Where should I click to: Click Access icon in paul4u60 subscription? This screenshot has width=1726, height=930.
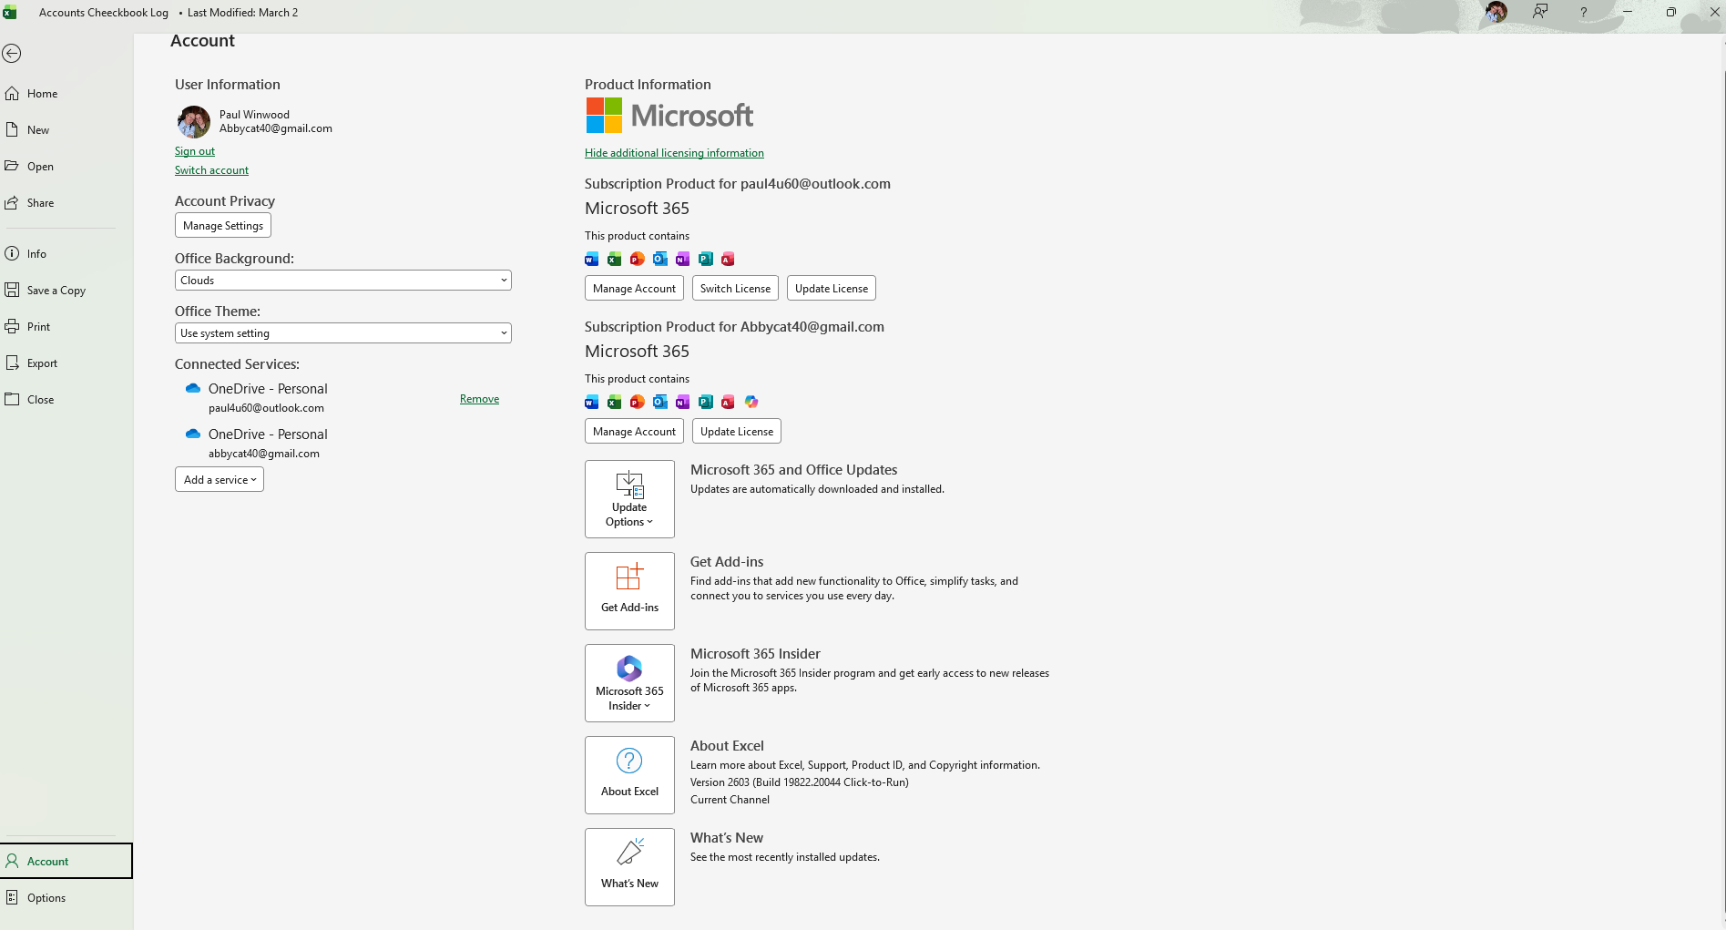click(728, 260)
